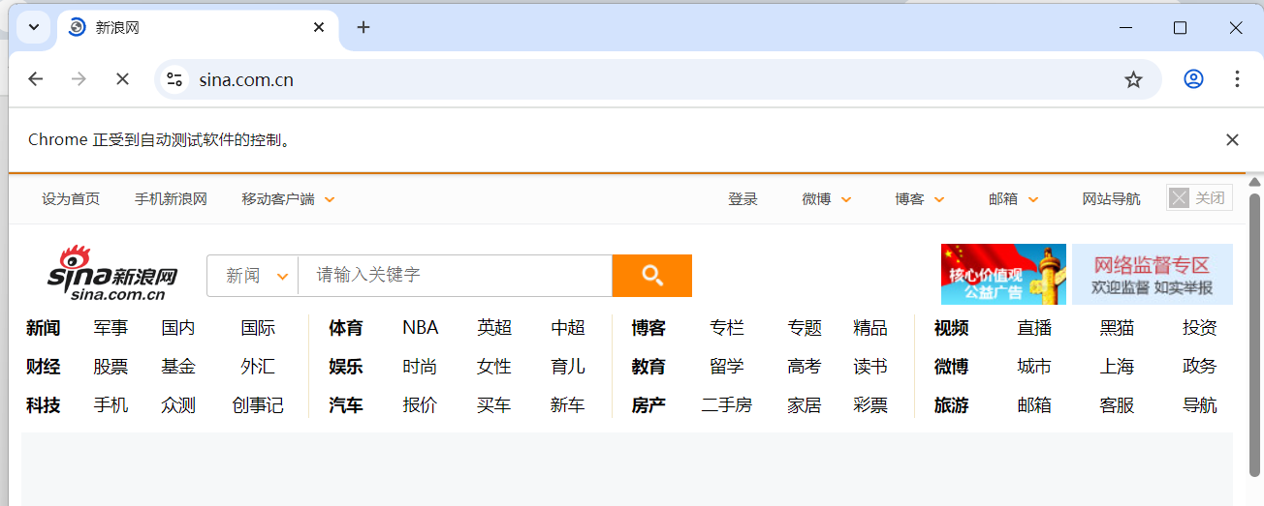Open a new tab with plus button

[363, 27]
